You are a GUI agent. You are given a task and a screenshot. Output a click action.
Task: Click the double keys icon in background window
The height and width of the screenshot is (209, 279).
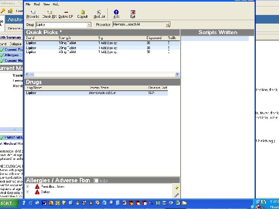click(10, 11)
